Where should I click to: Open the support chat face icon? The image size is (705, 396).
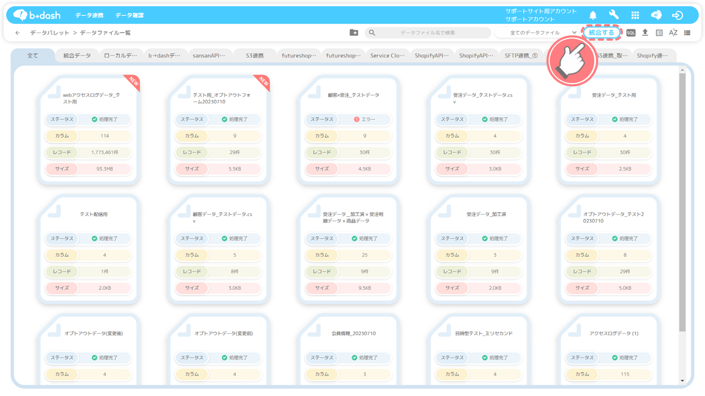pyautogui.click(x=657, y=15)
